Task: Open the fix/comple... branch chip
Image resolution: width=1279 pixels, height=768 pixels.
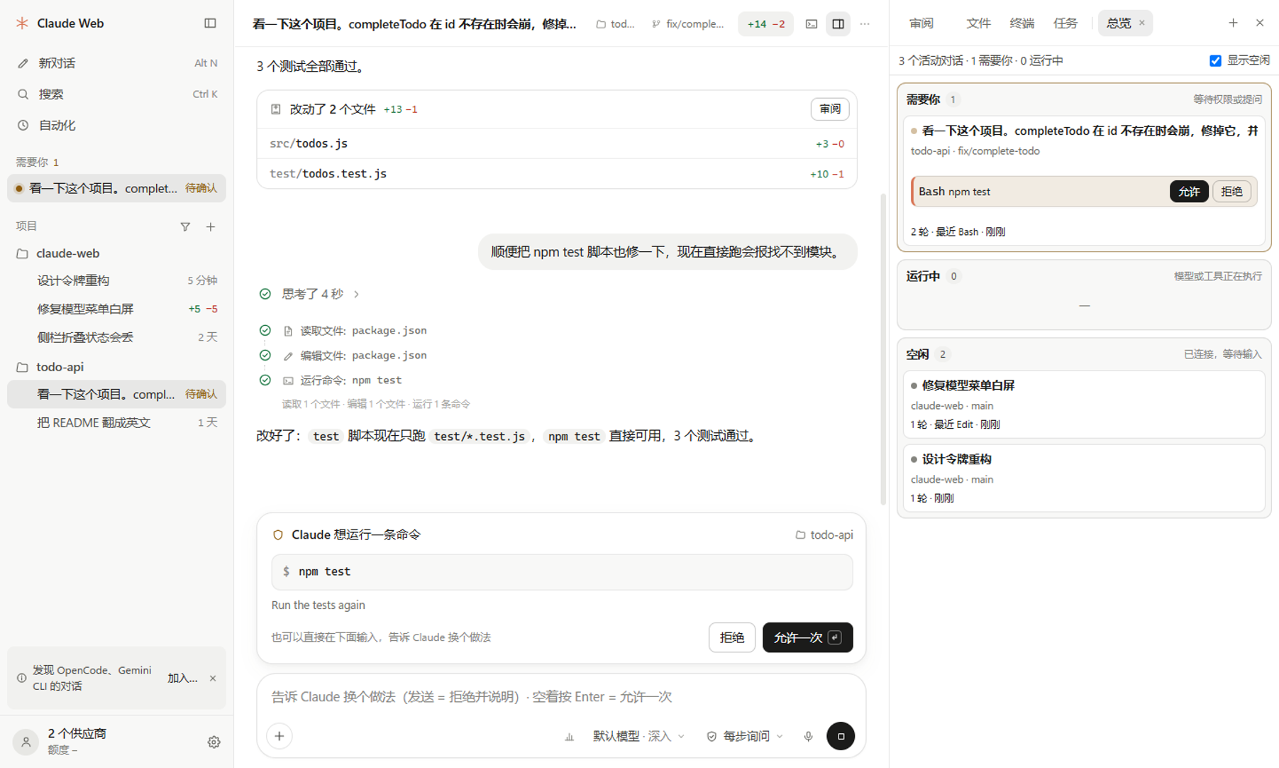Action: 687,24
